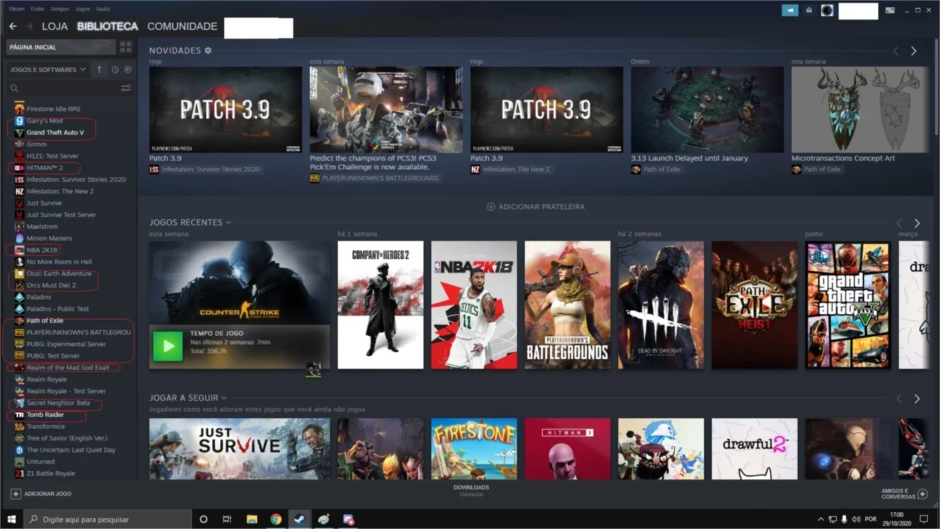940x529 pixels.
Task: Click the plus icon for Adicionar Jogo
Action: (15, 493)
